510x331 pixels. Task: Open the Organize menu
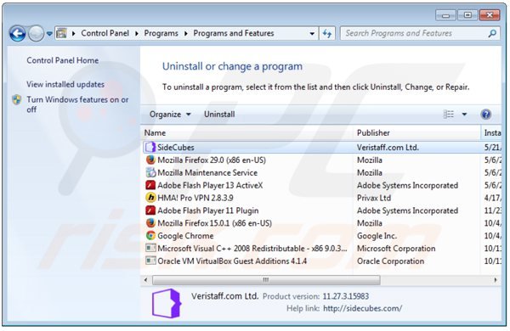point(170,115)
